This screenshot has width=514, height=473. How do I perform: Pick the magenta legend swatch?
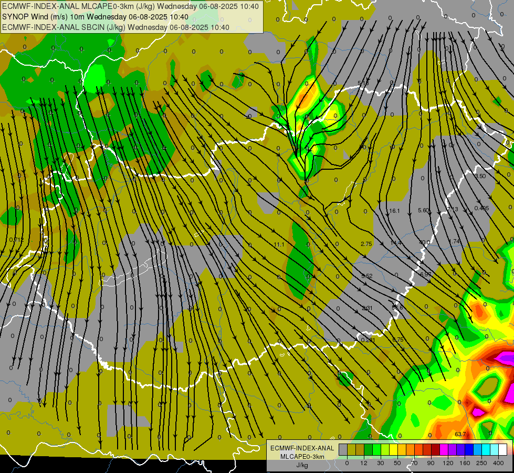coord(444,450)
